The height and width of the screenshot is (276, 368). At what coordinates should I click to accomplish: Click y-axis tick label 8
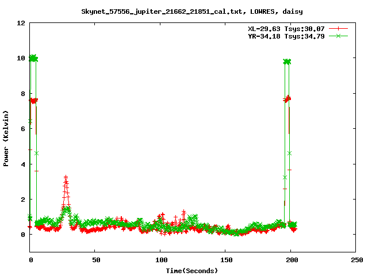point(23,94)
